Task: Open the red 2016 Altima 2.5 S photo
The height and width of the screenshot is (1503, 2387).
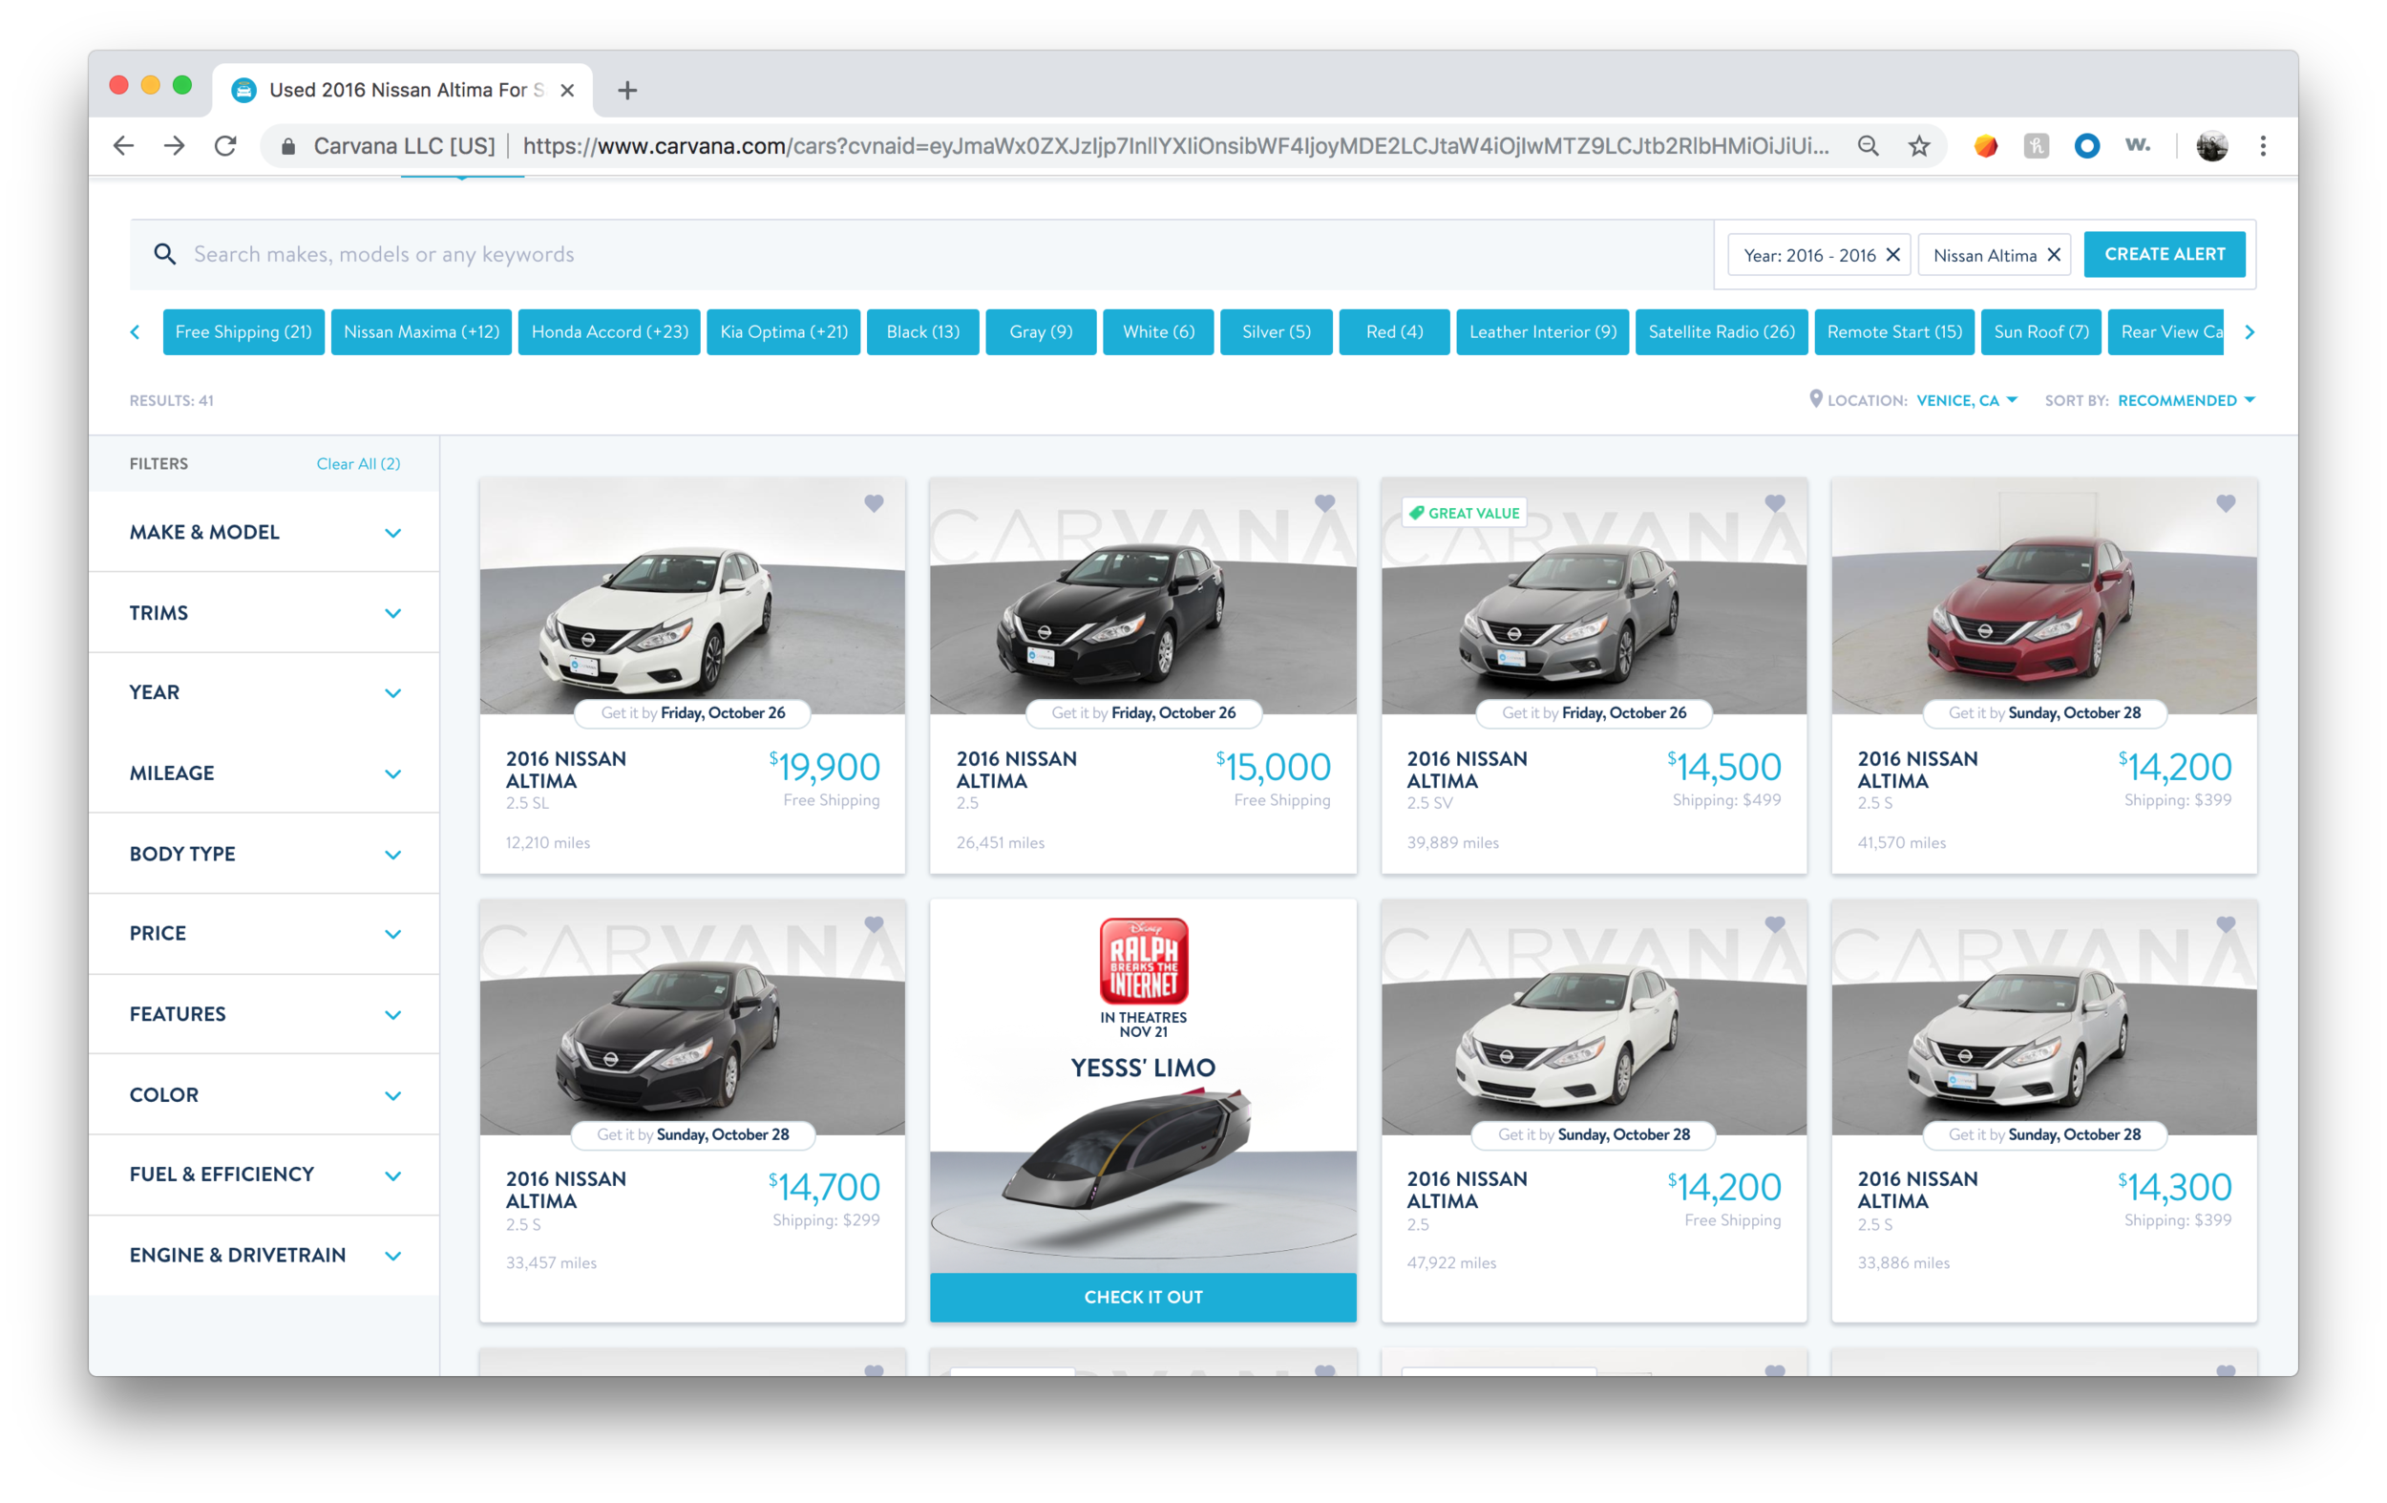Action: (2044, 596)
